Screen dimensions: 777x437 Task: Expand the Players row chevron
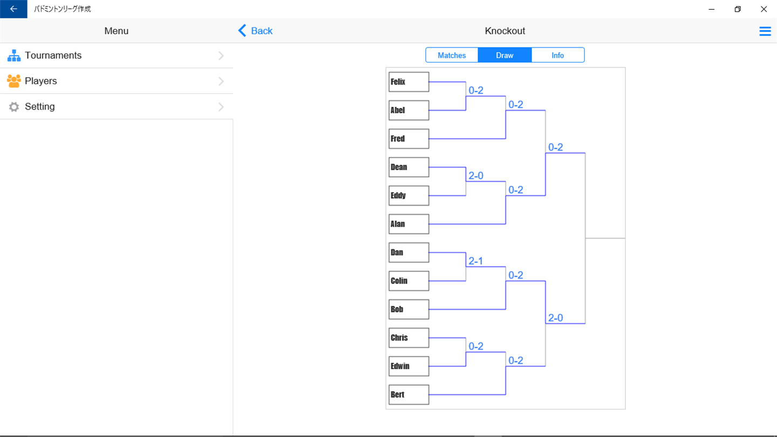tap(221, 81)
